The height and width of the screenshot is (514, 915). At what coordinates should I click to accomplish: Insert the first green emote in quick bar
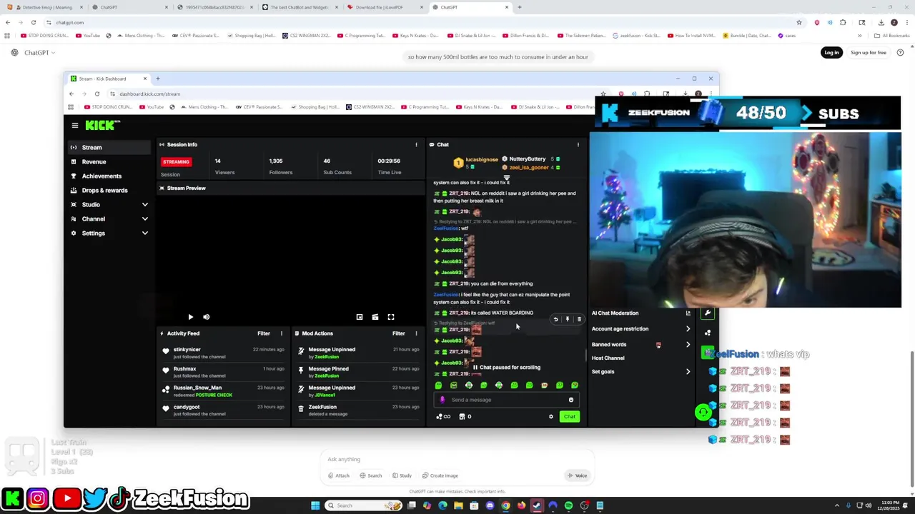[x=438, y=385]
